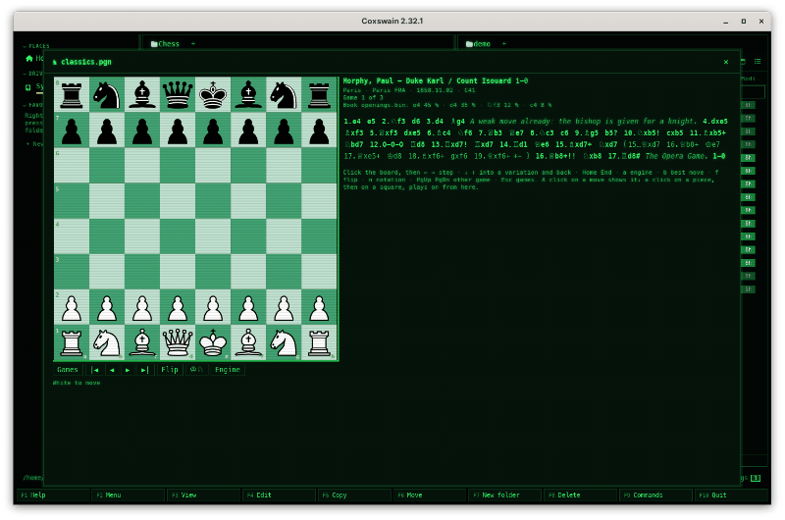Select the white pawn on h2
This screenshot has height=520, width=785.
point(319,307)
